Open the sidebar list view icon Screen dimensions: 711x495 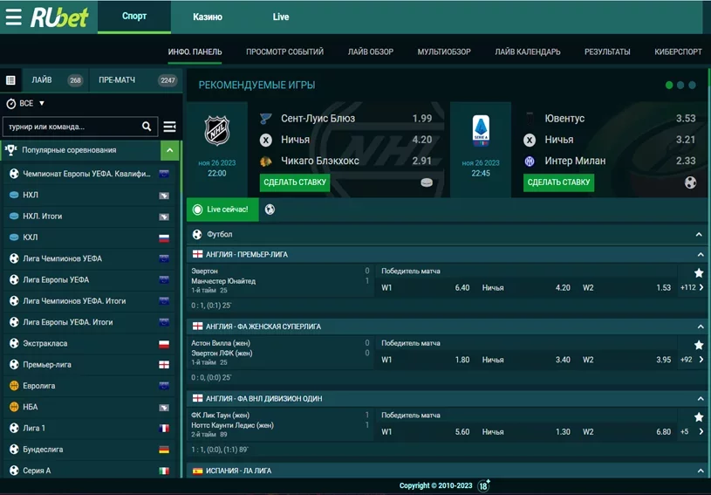click(x=10, y=80)
